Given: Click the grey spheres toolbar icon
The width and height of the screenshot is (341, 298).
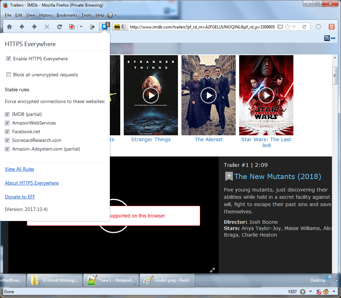Looking at the screenshot, I should tap(92, 27).
